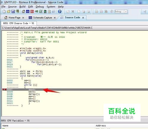This screenshot has height=129, width=148.
Task: Save the project with the floppy icon
Action: point(13,12)
